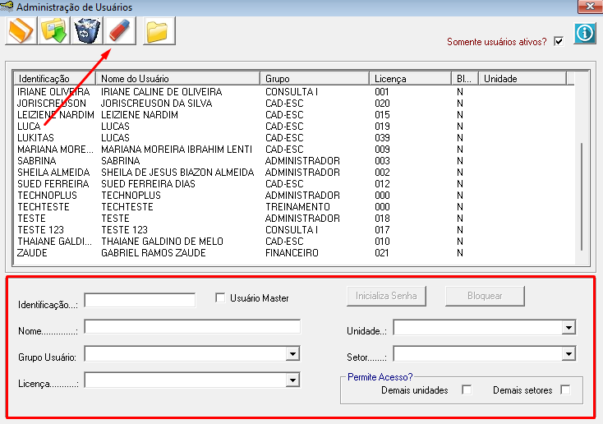
Task: Click the Inicializa Senha button
Action: [x=386, y=296]
